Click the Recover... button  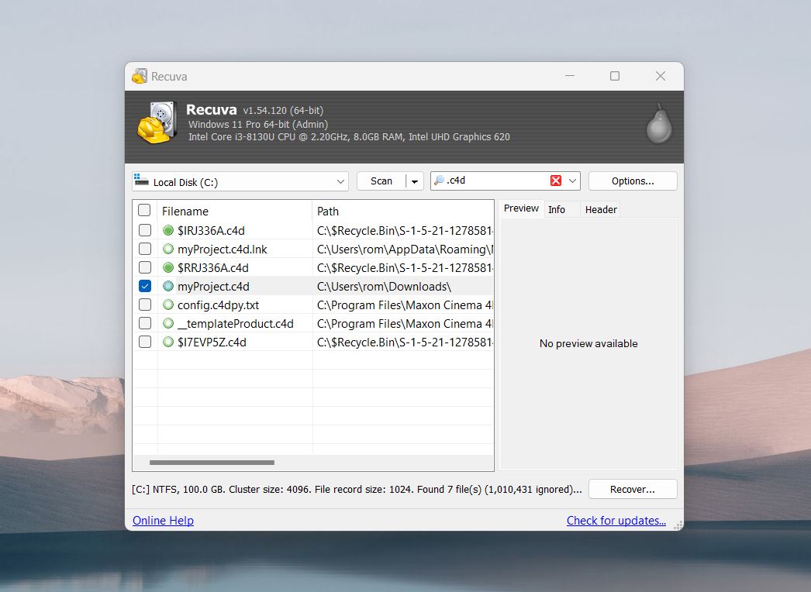click(633, 489)
